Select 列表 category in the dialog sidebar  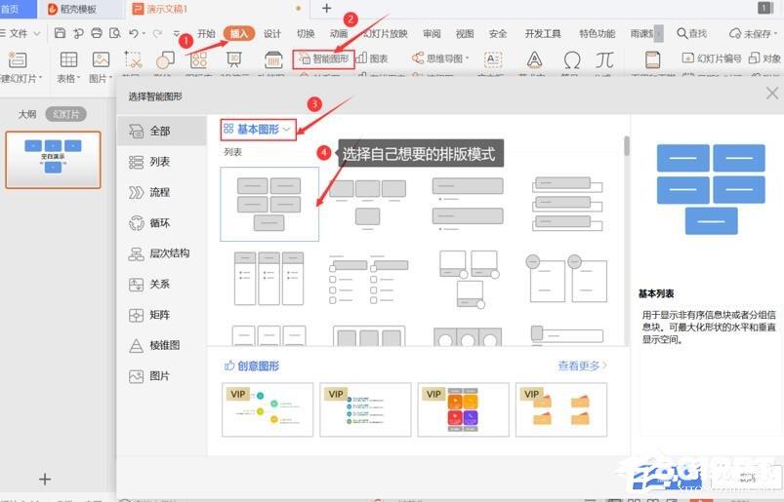pyautogui.click(x=161, y=162)
